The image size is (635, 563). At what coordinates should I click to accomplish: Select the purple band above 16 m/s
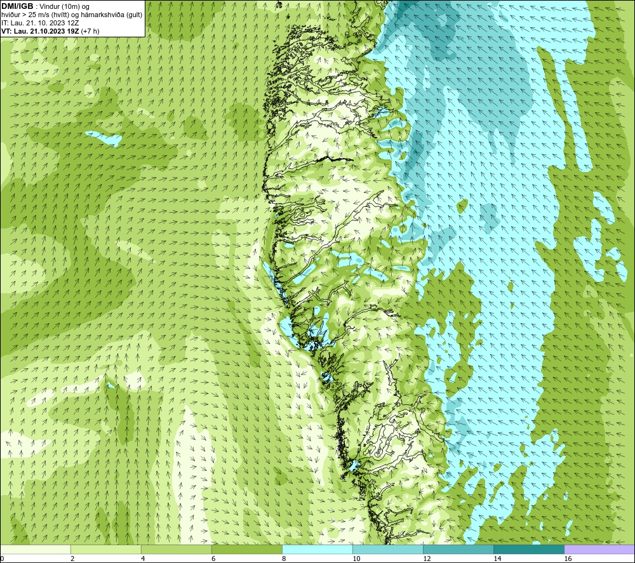coord(599,549)
